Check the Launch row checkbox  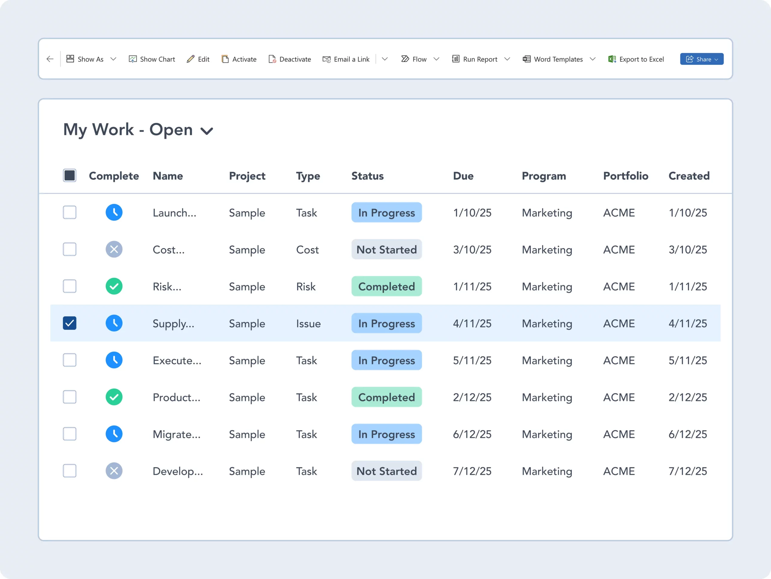[x=70, y=212]
